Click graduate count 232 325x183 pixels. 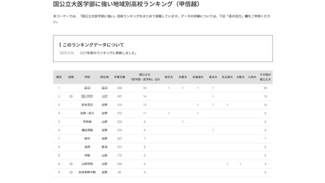[120, 122]
